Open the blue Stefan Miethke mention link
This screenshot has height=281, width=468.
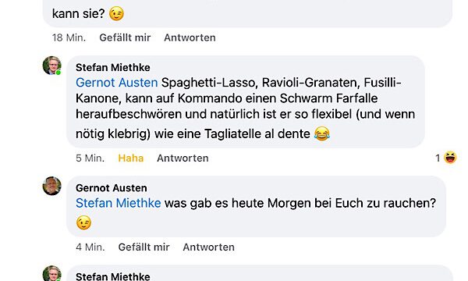click(119, 203)
